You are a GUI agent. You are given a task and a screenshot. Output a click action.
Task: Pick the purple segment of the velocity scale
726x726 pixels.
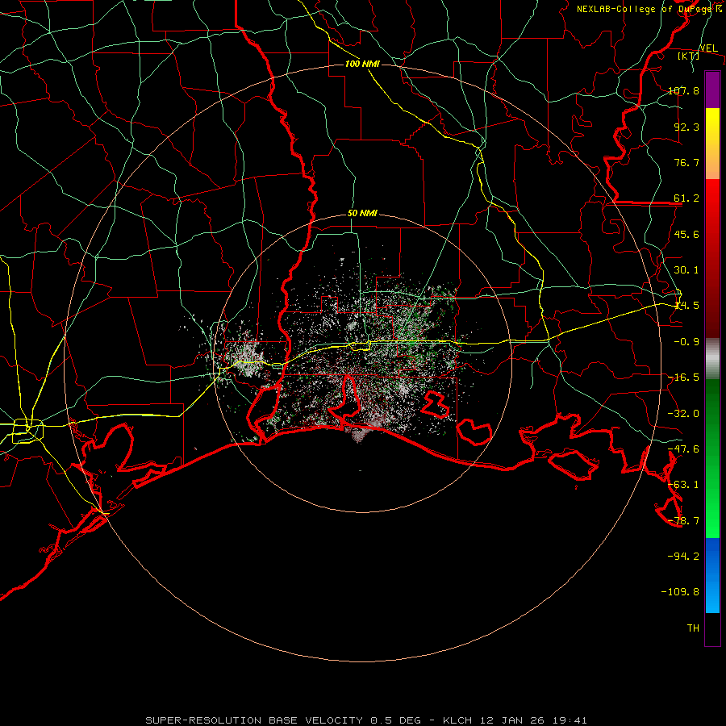point(712,90)
